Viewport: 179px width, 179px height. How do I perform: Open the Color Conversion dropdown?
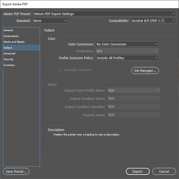pyautogui.click(x=127, y=44)
